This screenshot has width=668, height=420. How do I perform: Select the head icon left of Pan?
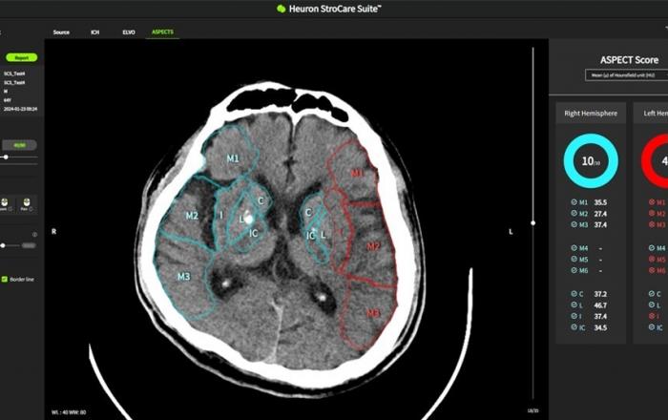click(x=5, y=202)
